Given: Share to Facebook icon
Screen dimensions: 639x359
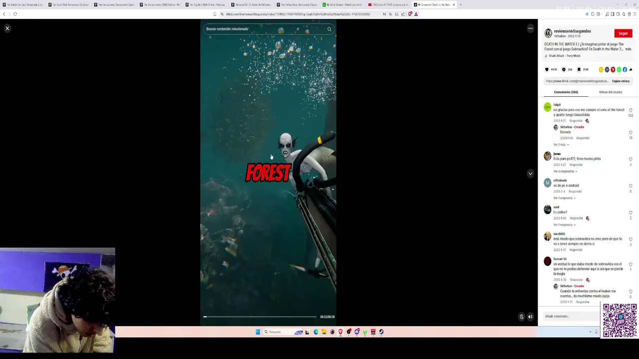Looking at the screenshot, I should [x=625, y=70].
